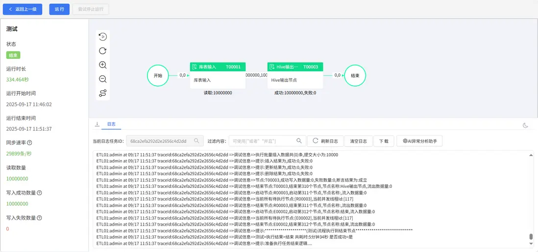Click the 写入失败数量 value 0
The width and height of the screenshot is (538, 252).
[x=7, y=229]
